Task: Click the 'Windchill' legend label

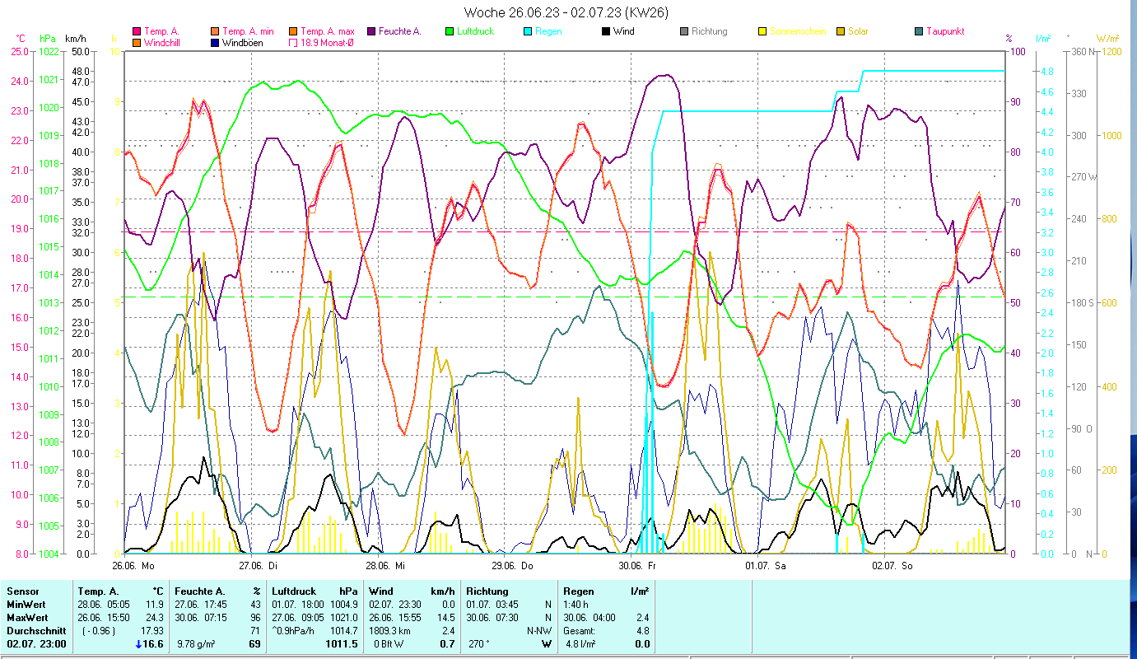Action: point(162,43)
